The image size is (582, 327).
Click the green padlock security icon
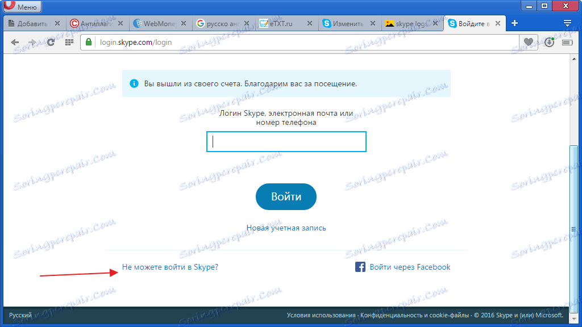pyautogui.click(x=88, y=42)
